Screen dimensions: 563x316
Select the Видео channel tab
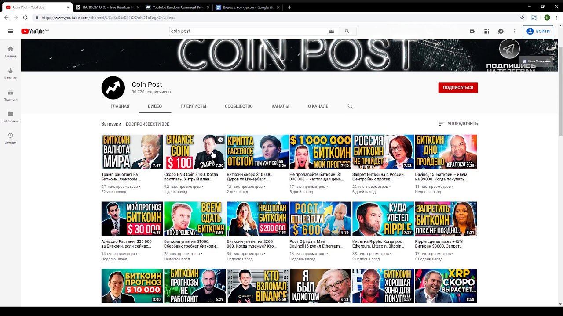tap(155, 106)
